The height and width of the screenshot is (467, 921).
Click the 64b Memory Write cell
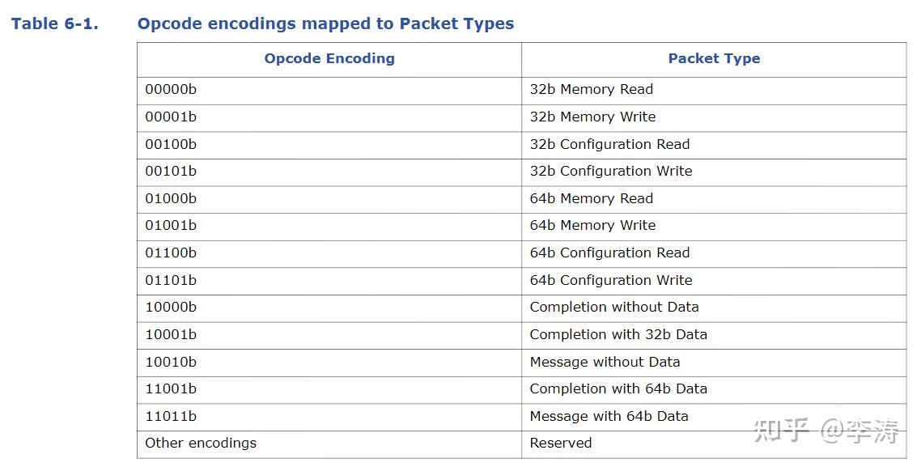tap(592, 226)
